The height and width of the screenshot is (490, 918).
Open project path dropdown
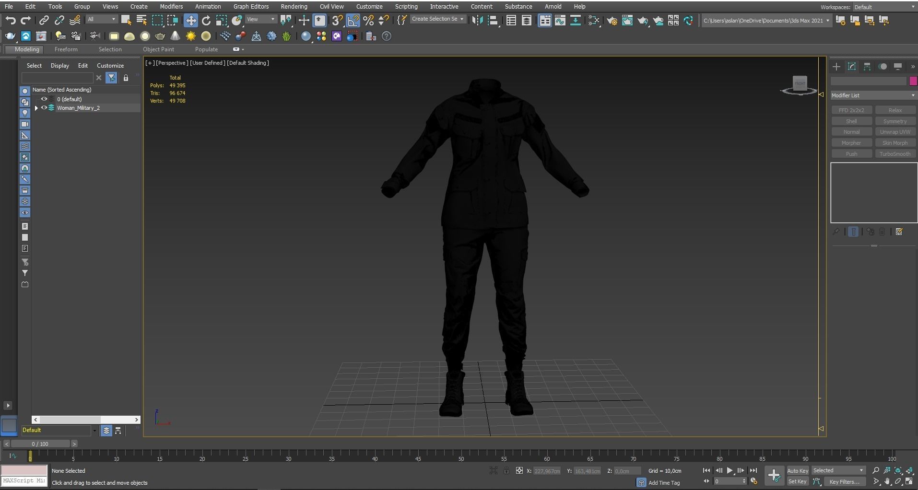point(766,21)
